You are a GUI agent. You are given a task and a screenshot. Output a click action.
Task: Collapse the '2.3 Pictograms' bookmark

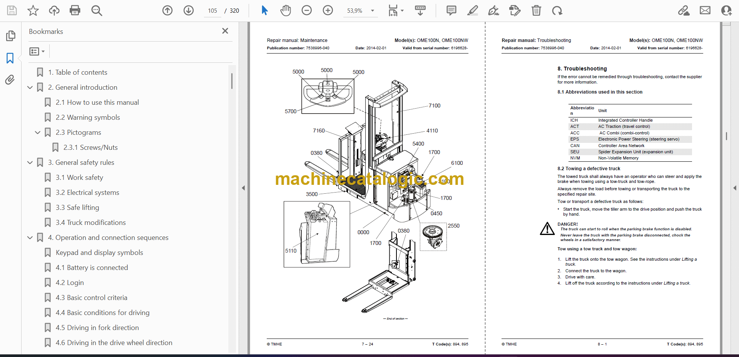point(38,132)
